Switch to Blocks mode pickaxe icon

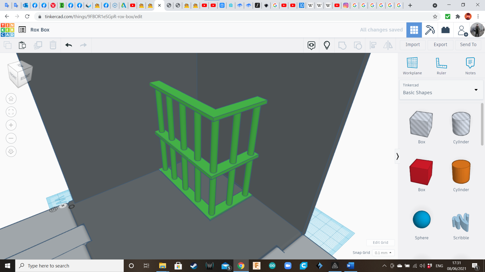[430, 30]
